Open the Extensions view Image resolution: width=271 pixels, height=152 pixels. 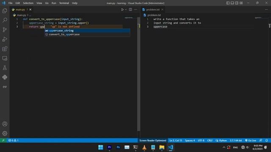[5, 49]
